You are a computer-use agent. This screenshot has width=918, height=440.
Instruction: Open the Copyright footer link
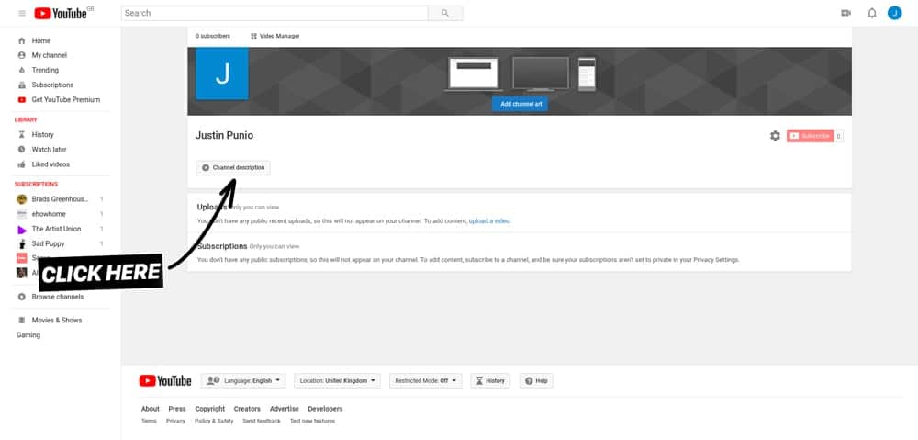pos(210,409)
